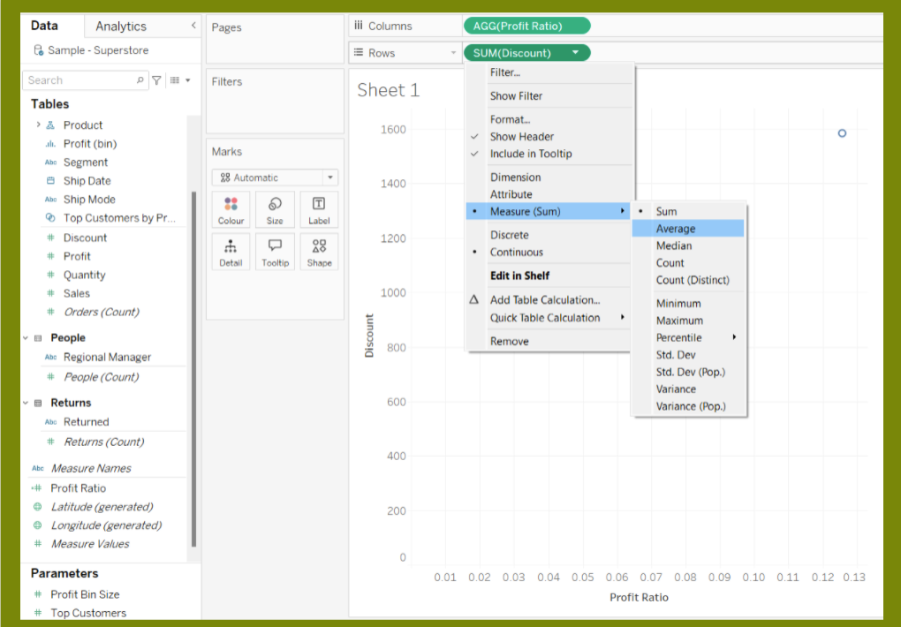Viewport: 901px width, 627px height.
Task: Open the Label marks card
Action: pyautogui.click(x=319, y=210)
